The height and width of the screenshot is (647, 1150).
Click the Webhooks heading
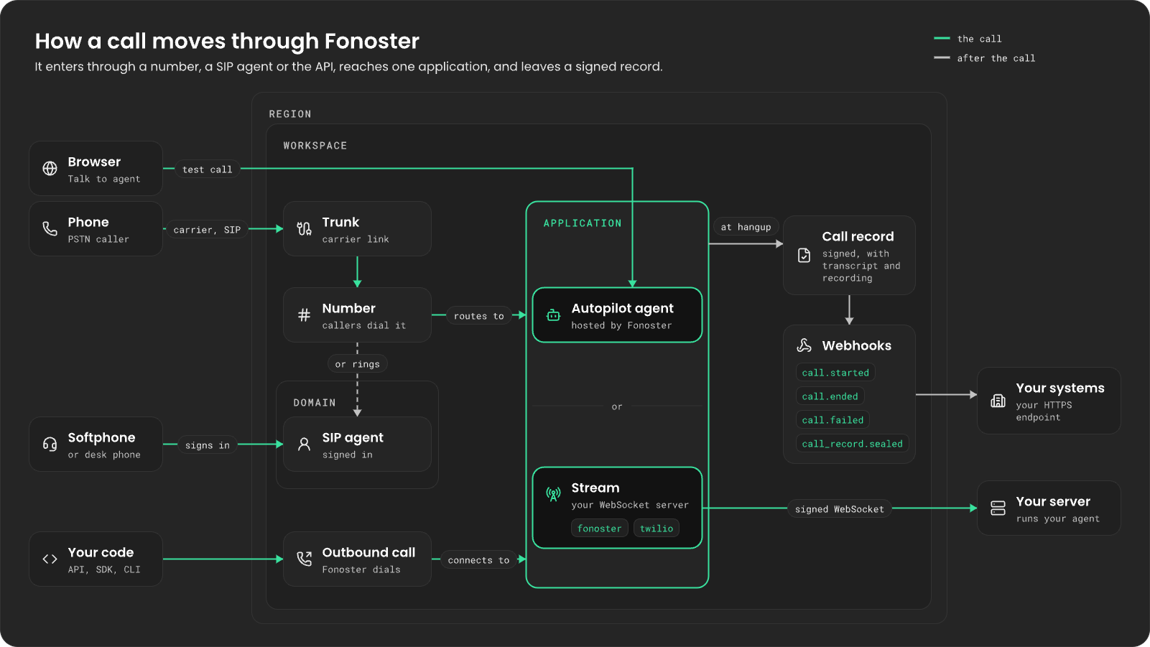click(x=856, y=345)
